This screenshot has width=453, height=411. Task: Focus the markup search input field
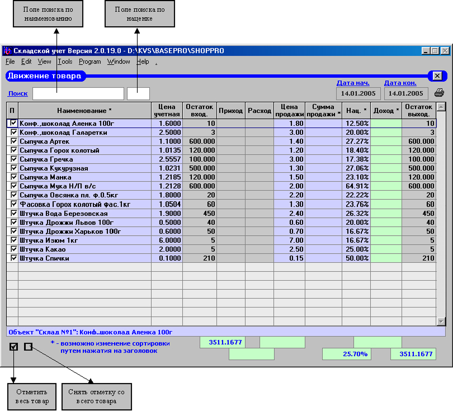tap(138, 93)
